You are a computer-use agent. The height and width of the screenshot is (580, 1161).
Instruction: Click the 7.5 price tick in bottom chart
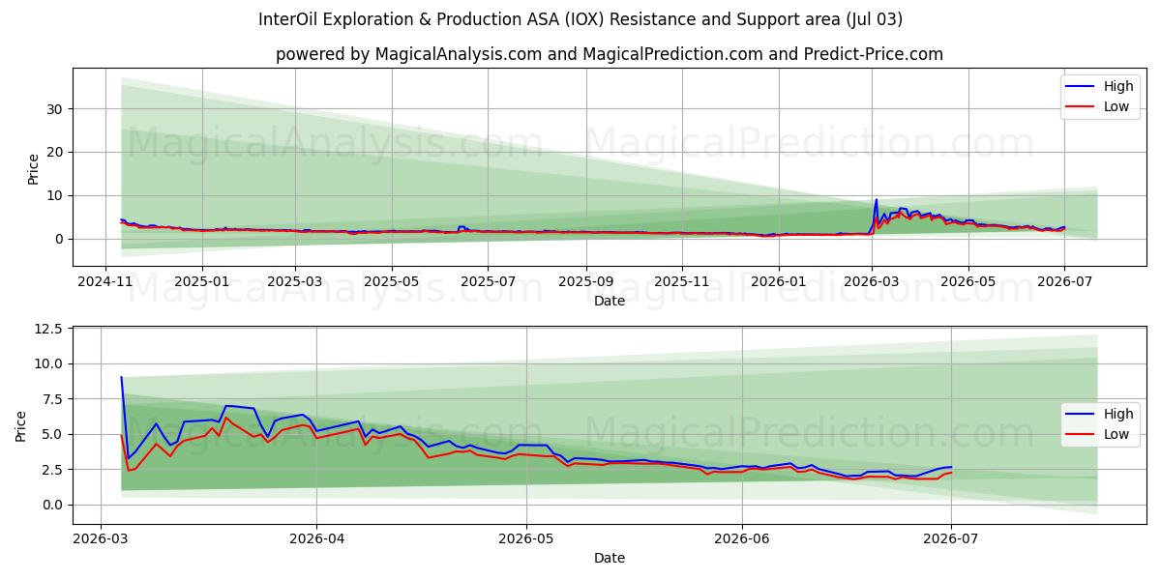[x=53, y=399]
